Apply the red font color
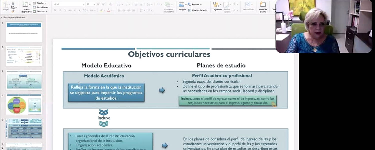 pos(109,10)
